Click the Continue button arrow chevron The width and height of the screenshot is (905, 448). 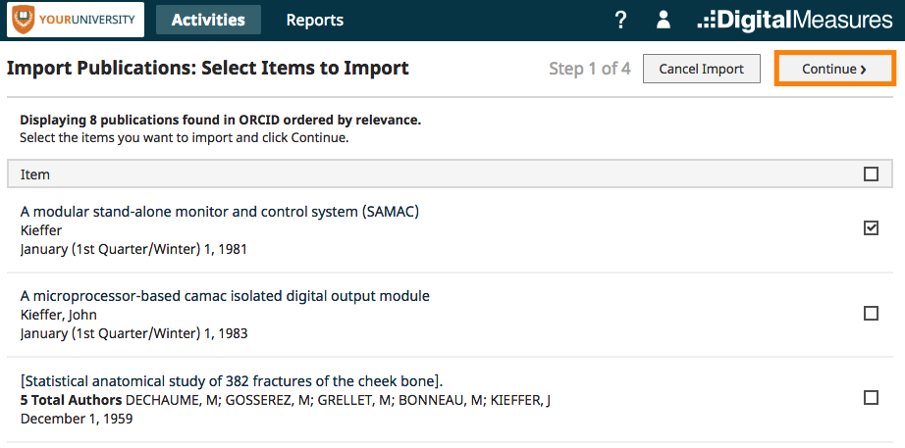[x=863, y=70]
